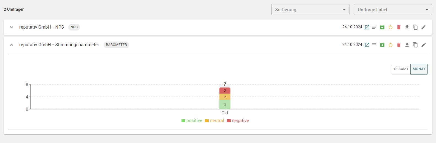Edit the Stimmungsbarometer survey with pencil icon
Viewport: 436px width, 143px height.
[424, 45]
